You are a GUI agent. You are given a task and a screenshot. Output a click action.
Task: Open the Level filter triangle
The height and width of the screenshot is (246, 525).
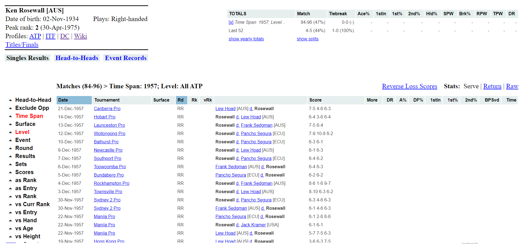click(x=10, y=132)
